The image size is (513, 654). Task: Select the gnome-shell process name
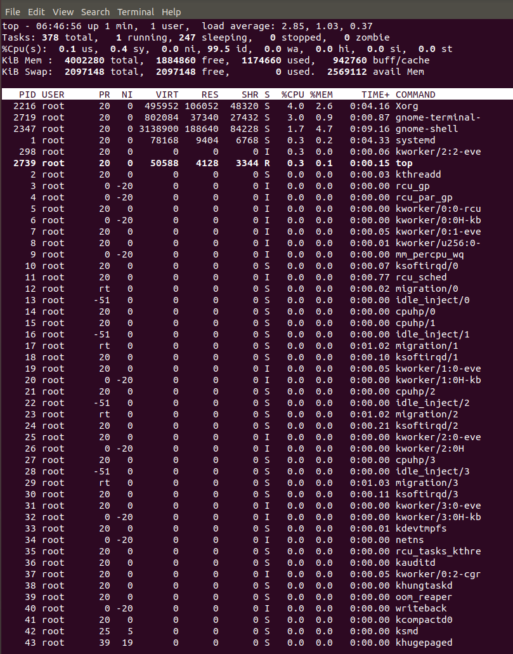pyautogui.click(x=427, y=129)
